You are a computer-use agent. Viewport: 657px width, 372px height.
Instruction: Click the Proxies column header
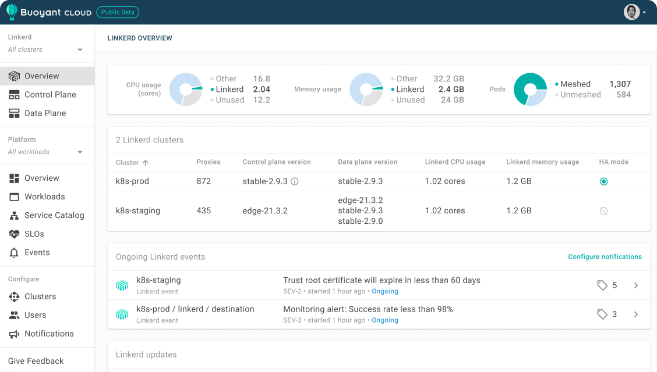[209, 162]
